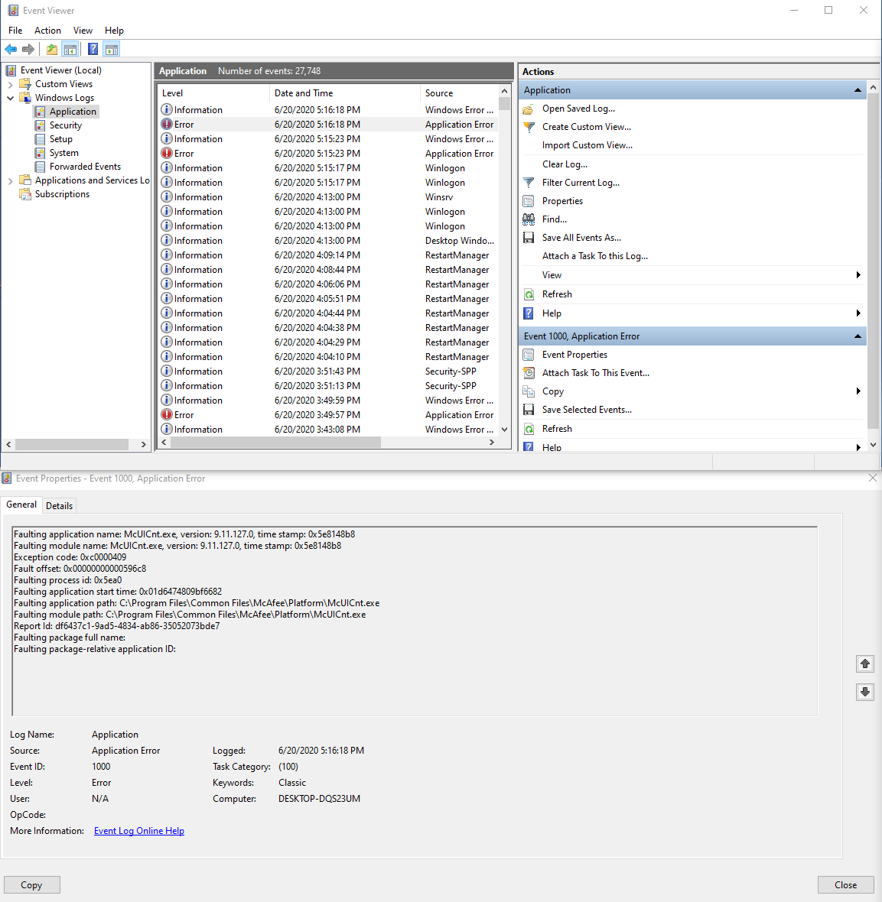The image size is (882, 902).
Task: Click the Open Saved Log folder icon
Action: (529, 109)
